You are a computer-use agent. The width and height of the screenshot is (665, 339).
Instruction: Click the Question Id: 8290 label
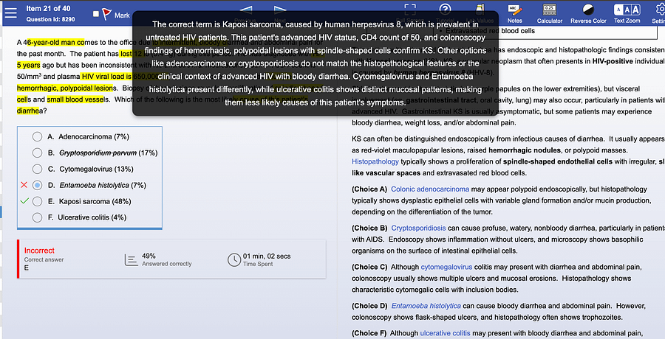(50, 19)
